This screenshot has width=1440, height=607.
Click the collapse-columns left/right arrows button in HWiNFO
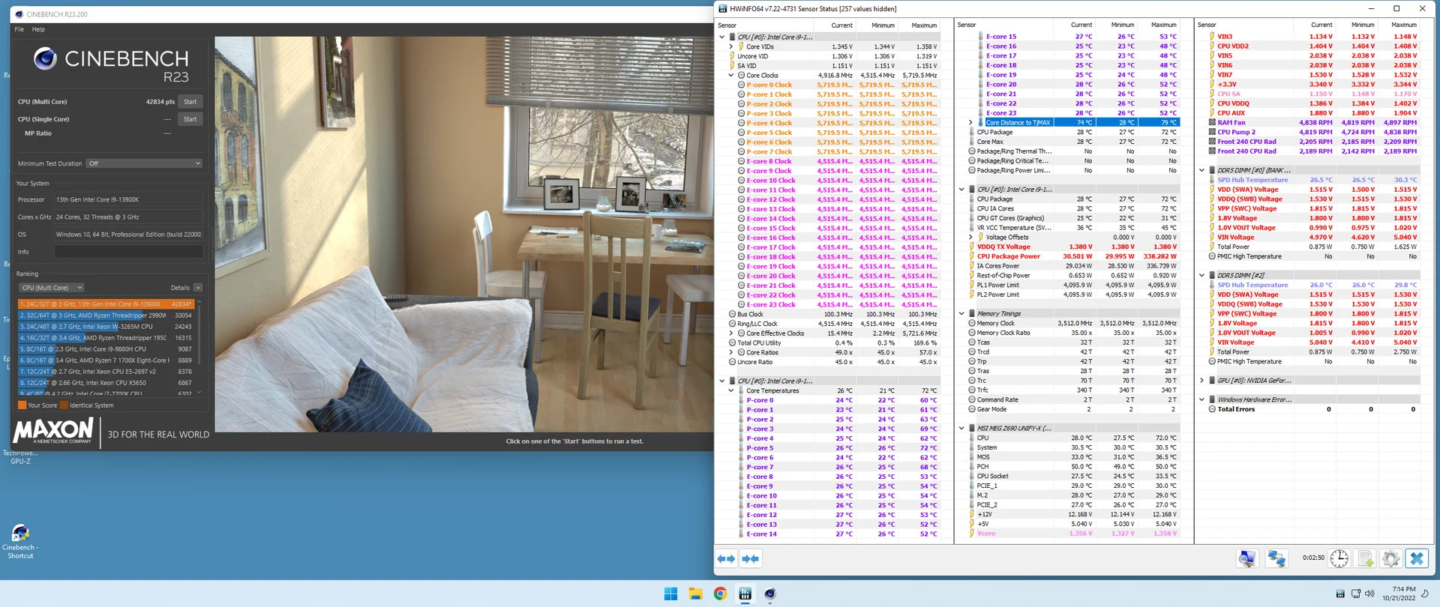[726, 559]
